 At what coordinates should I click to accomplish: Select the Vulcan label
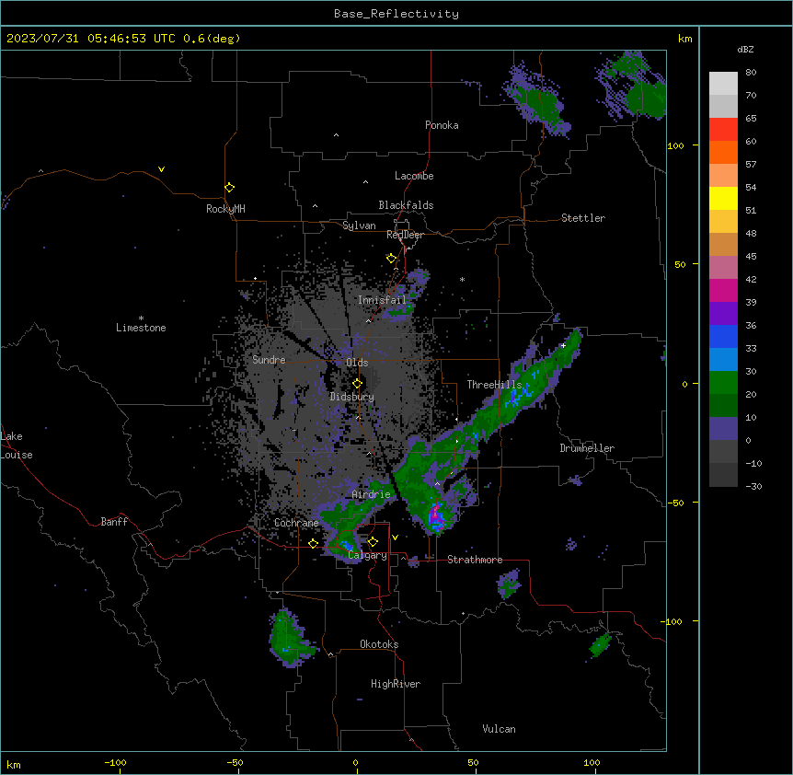point(500,729)
